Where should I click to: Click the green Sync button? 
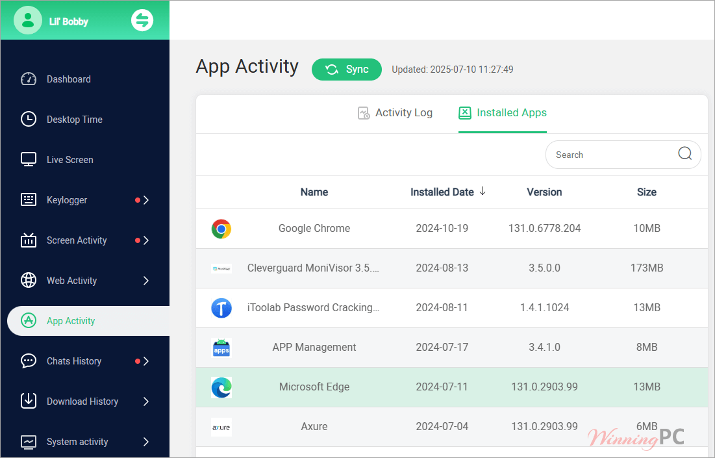pos(347,70)
